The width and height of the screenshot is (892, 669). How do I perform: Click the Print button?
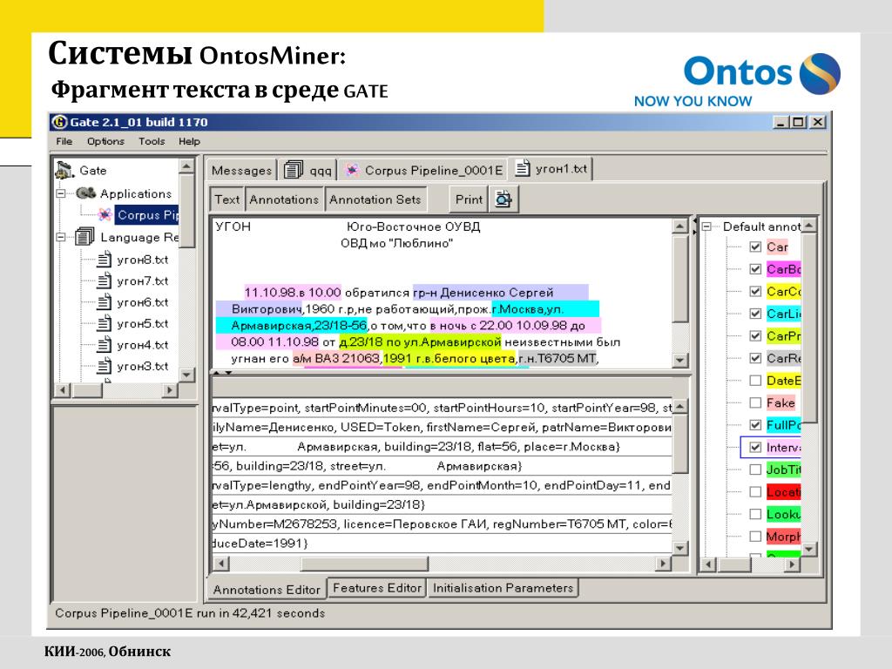468,199
